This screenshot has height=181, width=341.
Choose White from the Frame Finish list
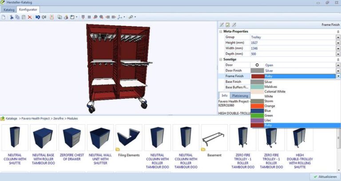(296, 96)
